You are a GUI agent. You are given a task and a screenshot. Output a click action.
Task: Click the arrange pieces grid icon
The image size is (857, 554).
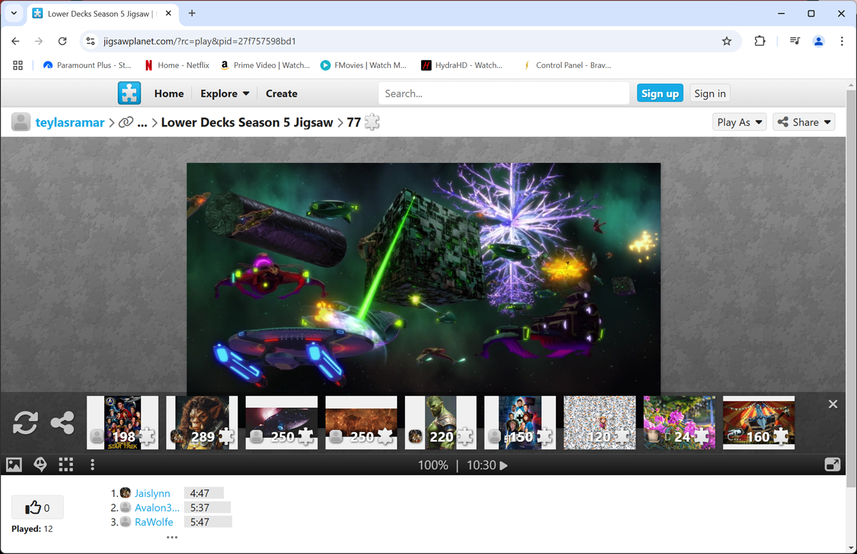point(66,465)
